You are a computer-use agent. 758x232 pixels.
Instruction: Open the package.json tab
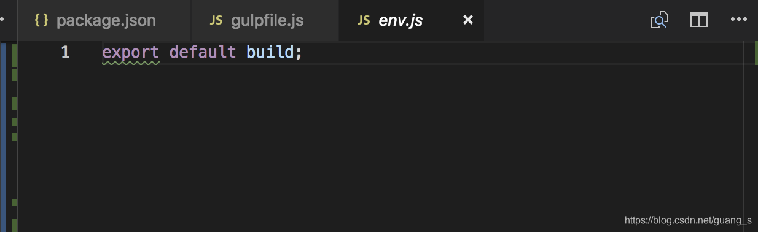[104, 20]
